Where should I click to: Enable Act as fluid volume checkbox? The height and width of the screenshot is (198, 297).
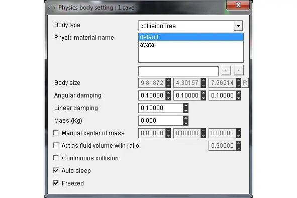click(x=56, y=146)
